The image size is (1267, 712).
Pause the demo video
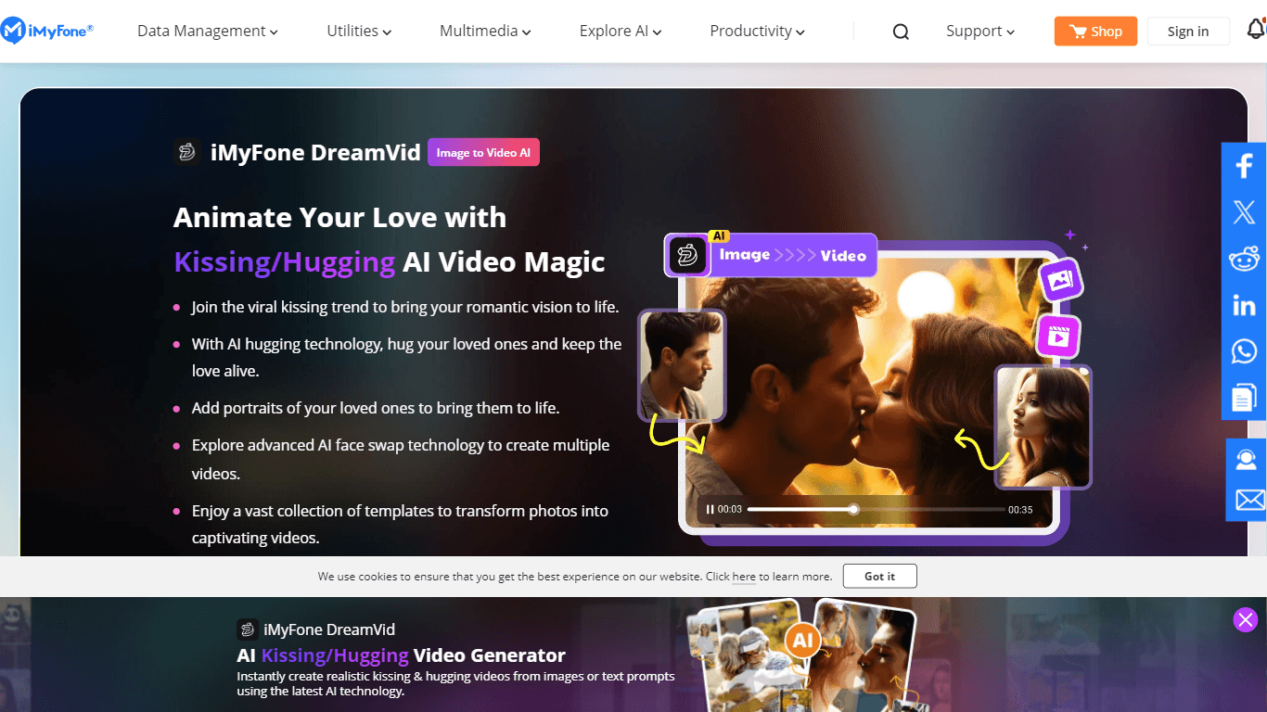click(710, 509)
